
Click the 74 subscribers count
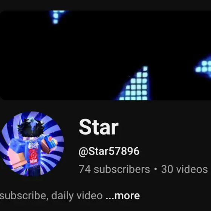(114, 169)
